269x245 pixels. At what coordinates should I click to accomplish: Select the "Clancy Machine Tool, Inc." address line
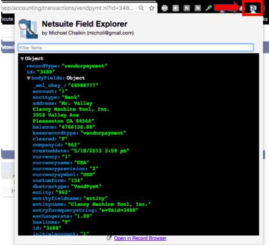[x=71, y=109]
